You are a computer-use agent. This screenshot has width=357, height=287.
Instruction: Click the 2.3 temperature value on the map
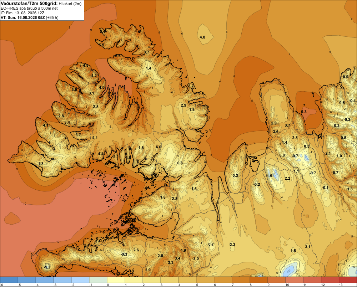coord(232,245)
